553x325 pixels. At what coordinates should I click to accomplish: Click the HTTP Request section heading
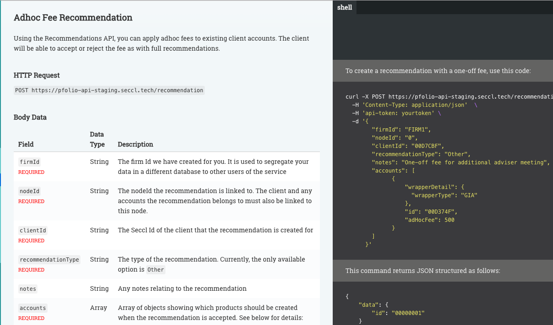[37, 75]
